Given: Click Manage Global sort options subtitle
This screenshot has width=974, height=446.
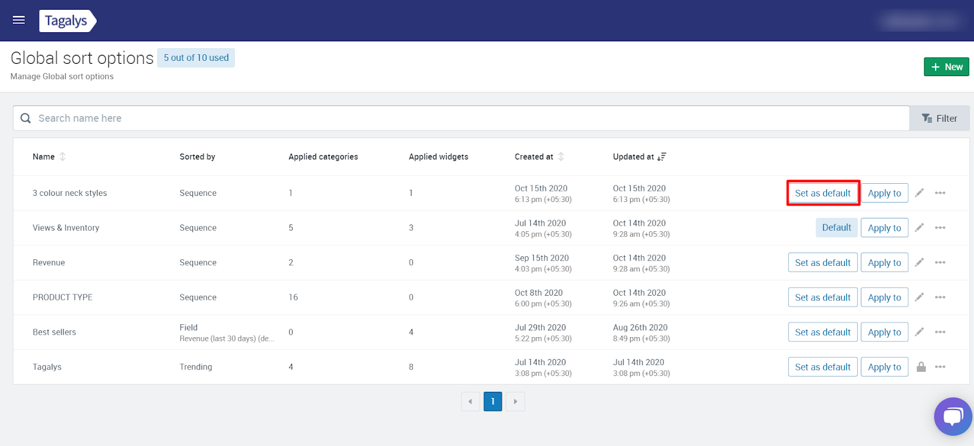Looking at the screenshot, I should click(x=62, y=76).
